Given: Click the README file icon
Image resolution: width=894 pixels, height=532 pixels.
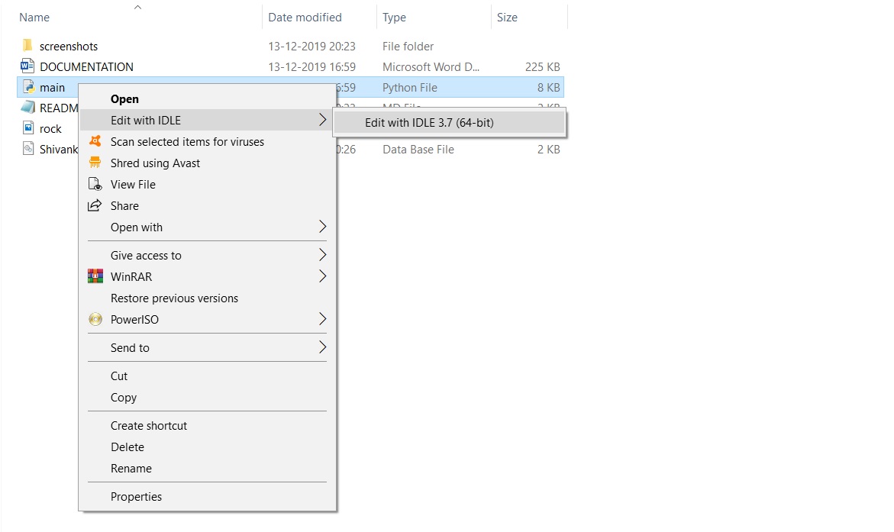Looking at the screenshot, I should point(28,107).
